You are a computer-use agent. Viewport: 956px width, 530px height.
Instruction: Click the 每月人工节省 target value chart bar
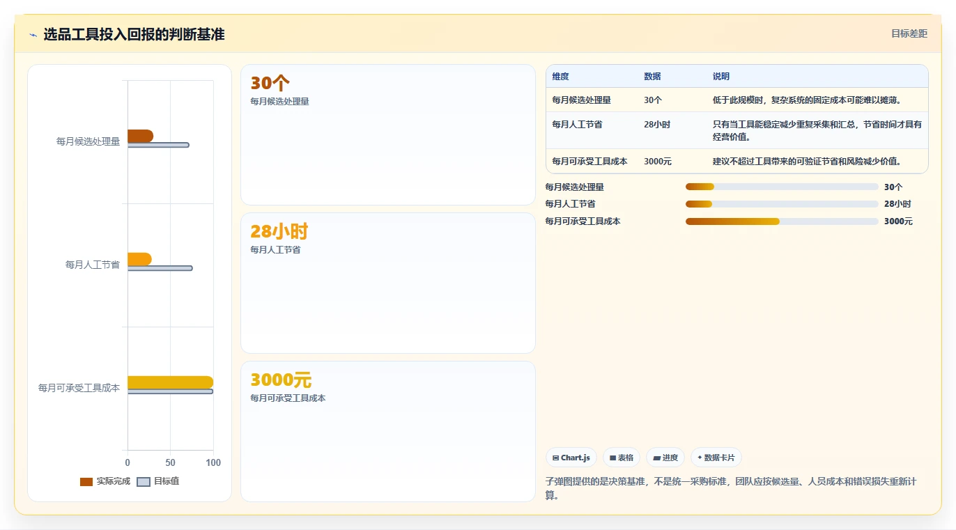point(160,268)
